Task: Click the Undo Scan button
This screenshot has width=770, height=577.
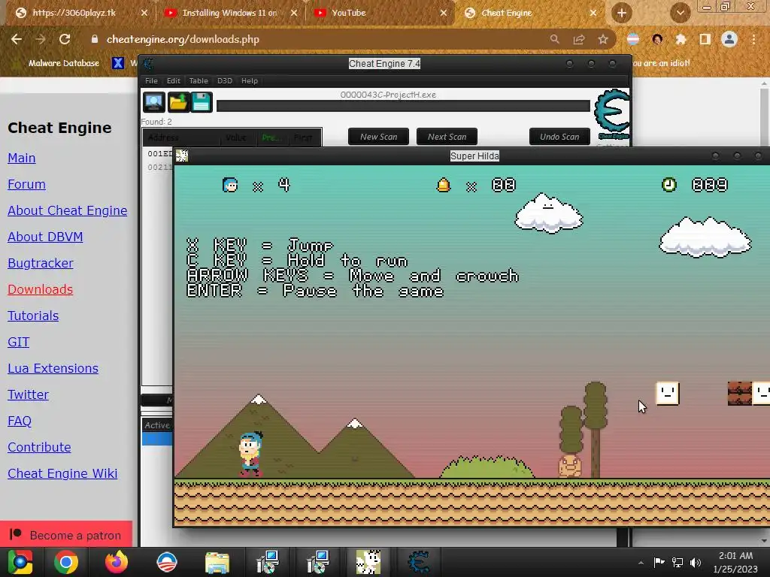Action: pos(559,137)
